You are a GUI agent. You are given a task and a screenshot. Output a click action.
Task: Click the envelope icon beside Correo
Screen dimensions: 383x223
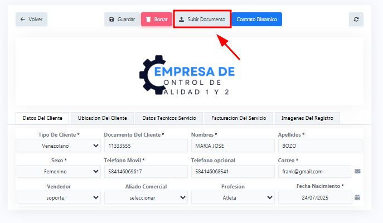[x=357, y=172]
